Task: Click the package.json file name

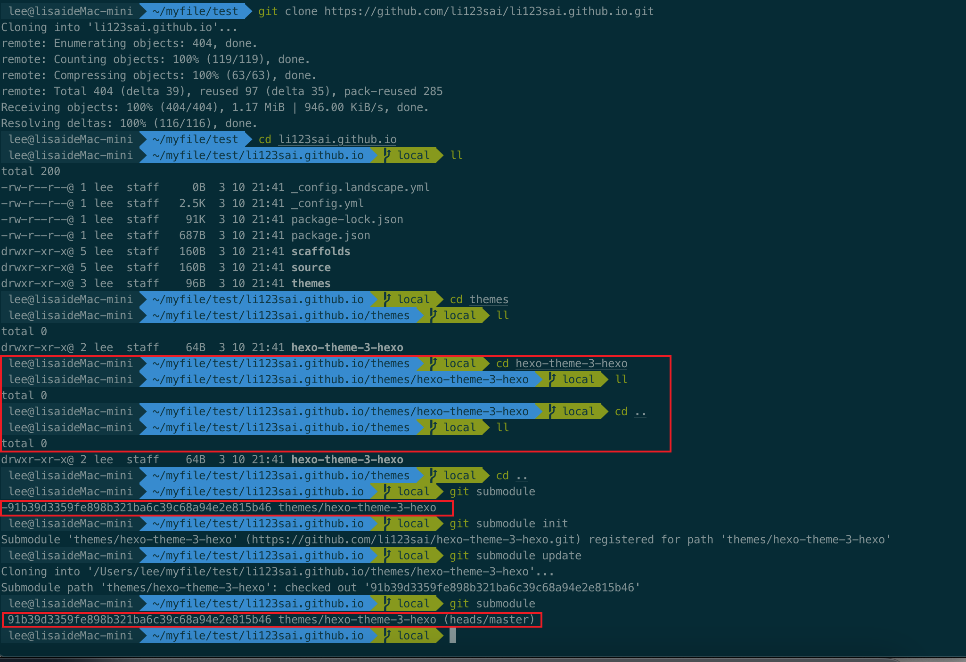Action: tap(330, 235)
